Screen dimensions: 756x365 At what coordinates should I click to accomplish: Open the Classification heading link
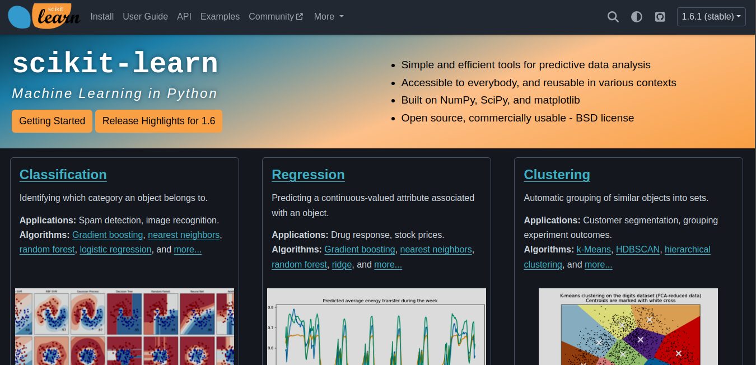tap(63, 175)
